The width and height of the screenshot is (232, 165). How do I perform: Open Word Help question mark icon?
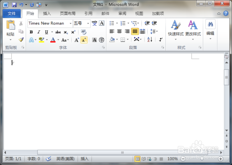point(226,14)
